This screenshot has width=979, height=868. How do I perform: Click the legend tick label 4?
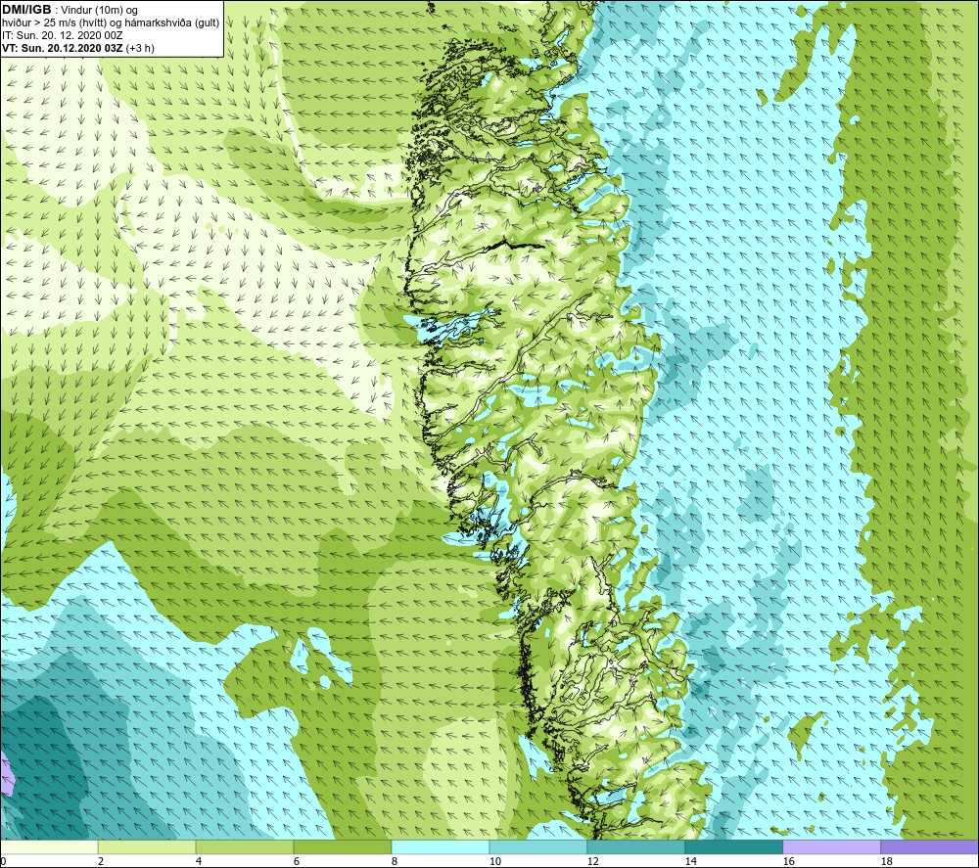point(199,861)
